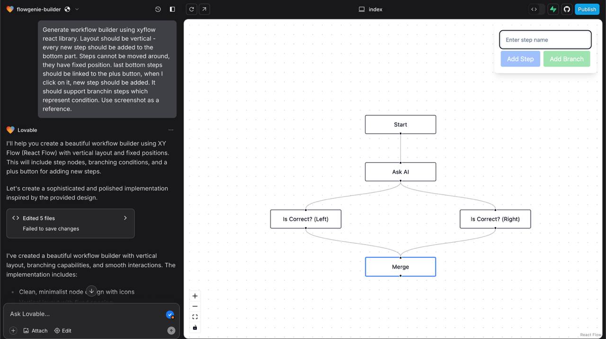Fit the flow view to screen
The image size is (606, 339).
(x=195, y=317)
